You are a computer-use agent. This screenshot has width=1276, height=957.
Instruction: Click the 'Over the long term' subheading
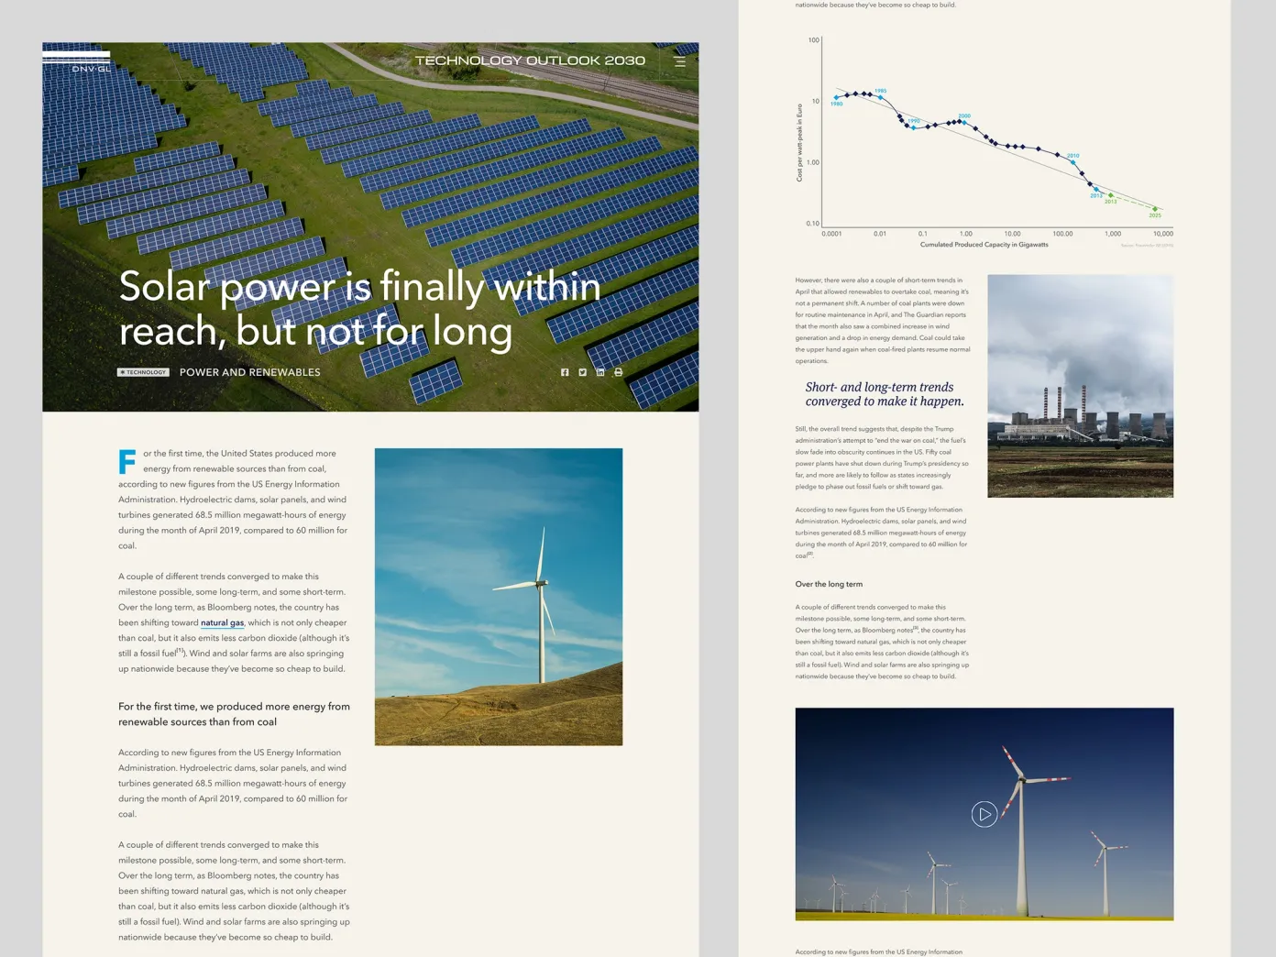[829, 584]
